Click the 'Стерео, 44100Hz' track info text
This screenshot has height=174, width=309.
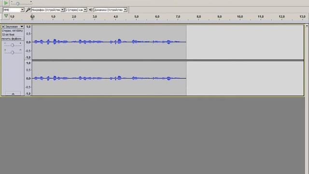[12, 31]
